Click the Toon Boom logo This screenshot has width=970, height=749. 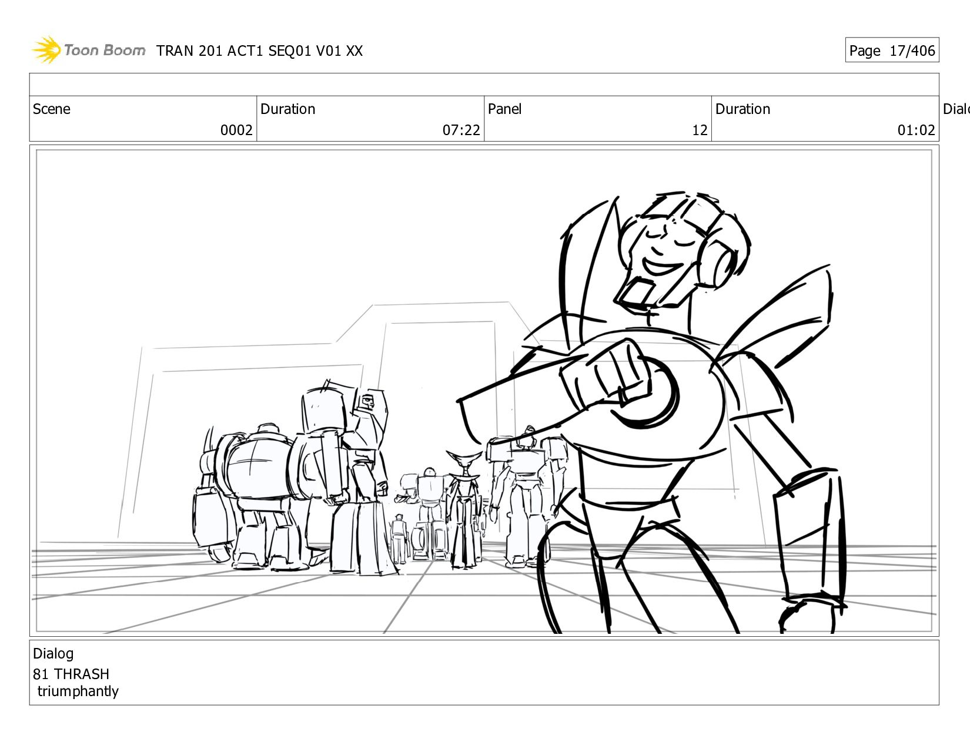point(88,50)
